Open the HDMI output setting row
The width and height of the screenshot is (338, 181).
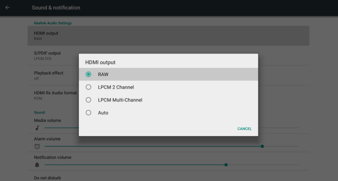coord(168,36)
